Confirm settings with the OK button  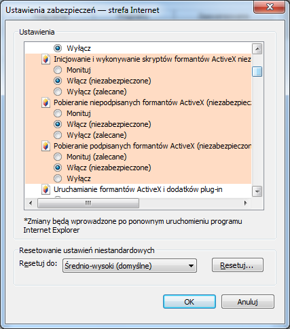point(189,302)
